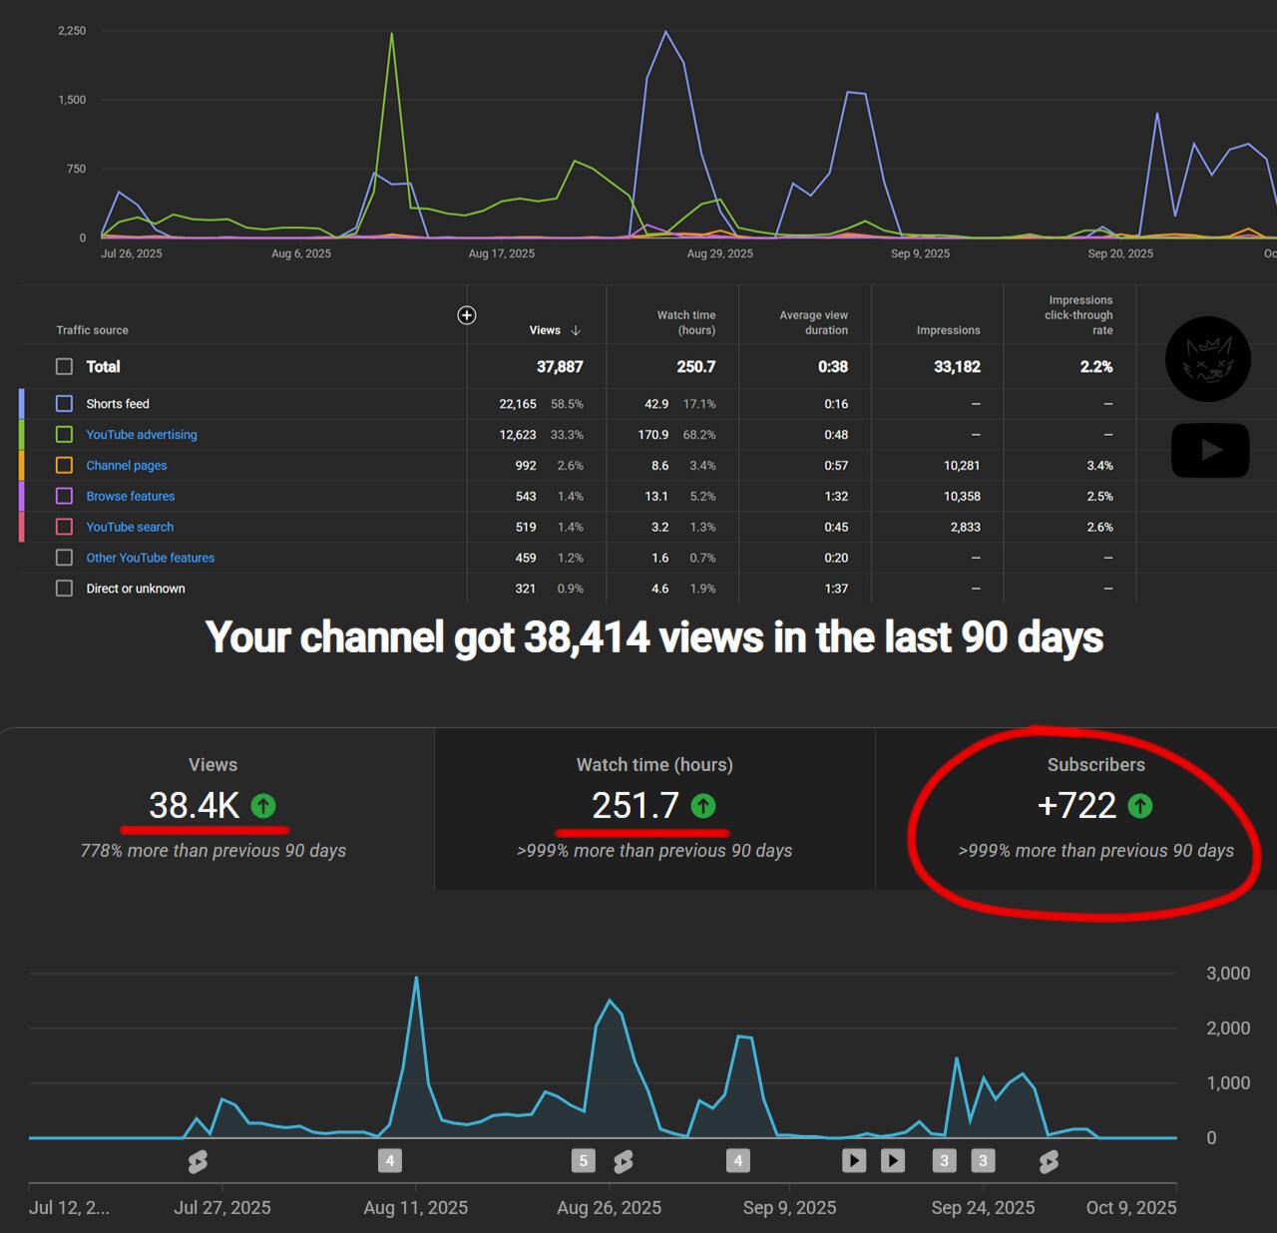This screenshot has width=1277, height=1233.
Task: Click the "5" uploads badge near Aug 26
Action: (x=583, y=1161)
